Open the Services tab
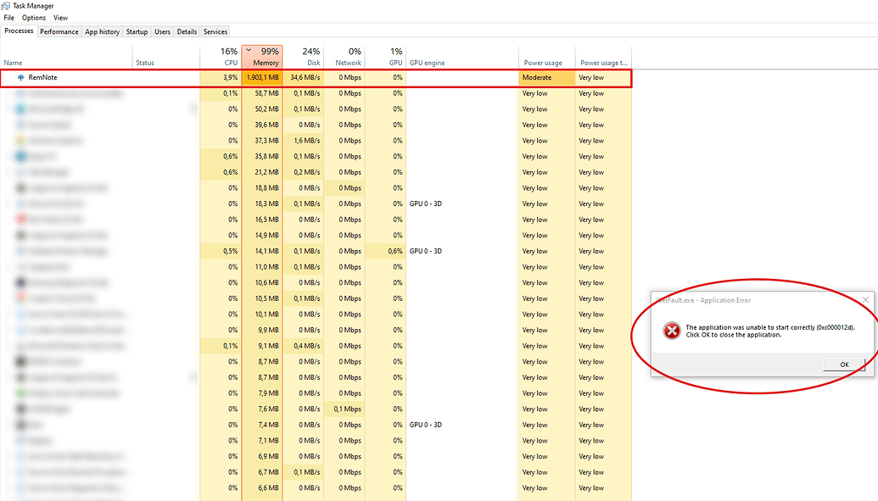This screenshot has height=501, width=878. (x=215, y=31)
